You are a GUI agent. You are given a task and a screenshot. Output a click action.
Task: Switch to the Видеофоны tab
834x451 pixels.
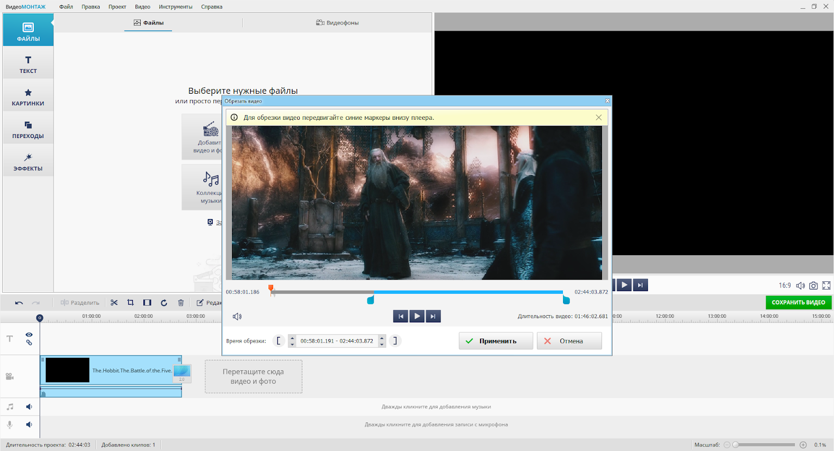pos(337,22)
